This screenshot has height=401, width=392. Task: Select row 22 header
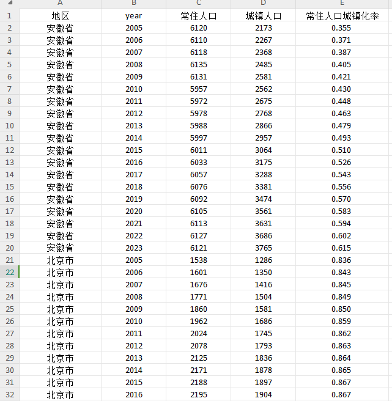(x=9, y=273)
